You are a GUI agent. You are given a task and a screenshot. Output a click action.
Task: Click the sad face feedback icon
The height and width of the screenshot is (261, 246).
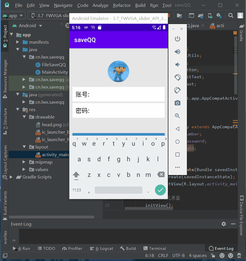[230, 255]
